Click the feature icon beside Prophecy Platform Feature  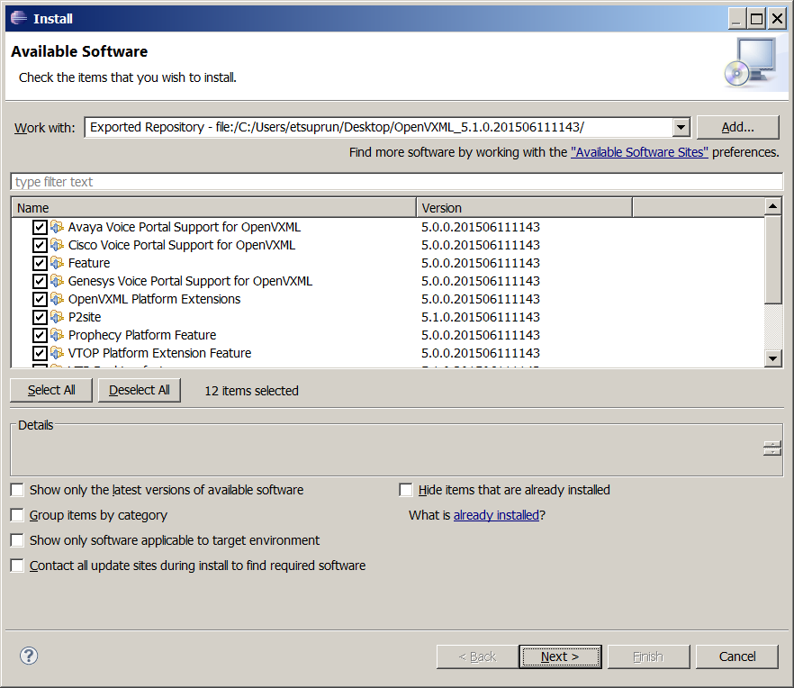(x=58, y=335)
